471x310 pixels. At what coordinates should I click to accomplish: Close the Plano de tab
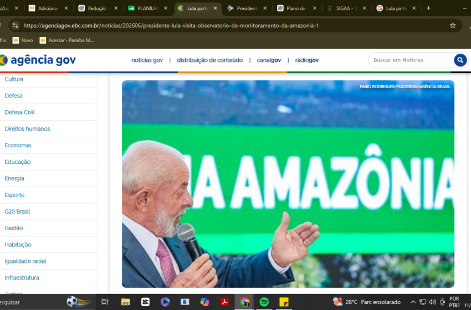[315, 8]
